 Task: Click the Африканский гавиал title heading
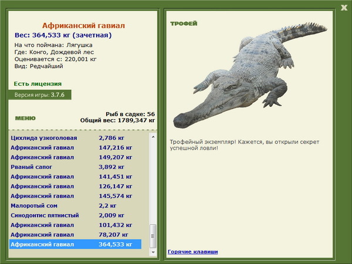83,26
